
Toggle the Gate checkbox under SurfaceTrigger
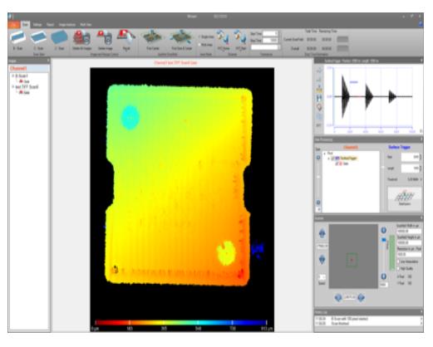click(x=337, y=164)
